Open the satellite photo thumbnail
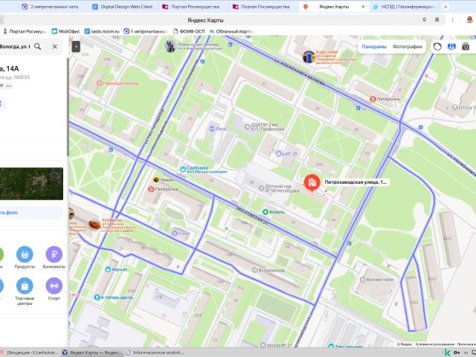Screen dimensions: 476x357 [x=31, y=184]
